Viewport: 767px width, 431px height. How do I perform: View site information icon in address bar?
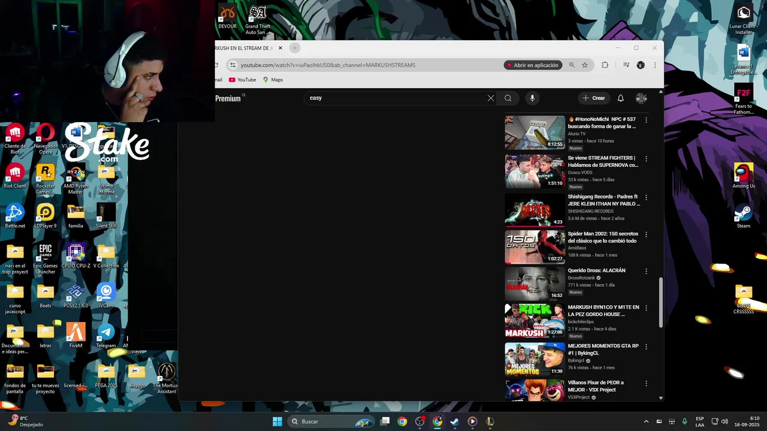pos(233,65)
